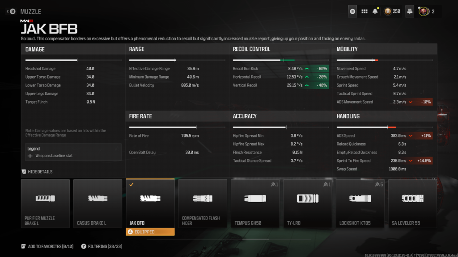Select Tempus GH50 muzzle attachment

click(x=255, y=203)
